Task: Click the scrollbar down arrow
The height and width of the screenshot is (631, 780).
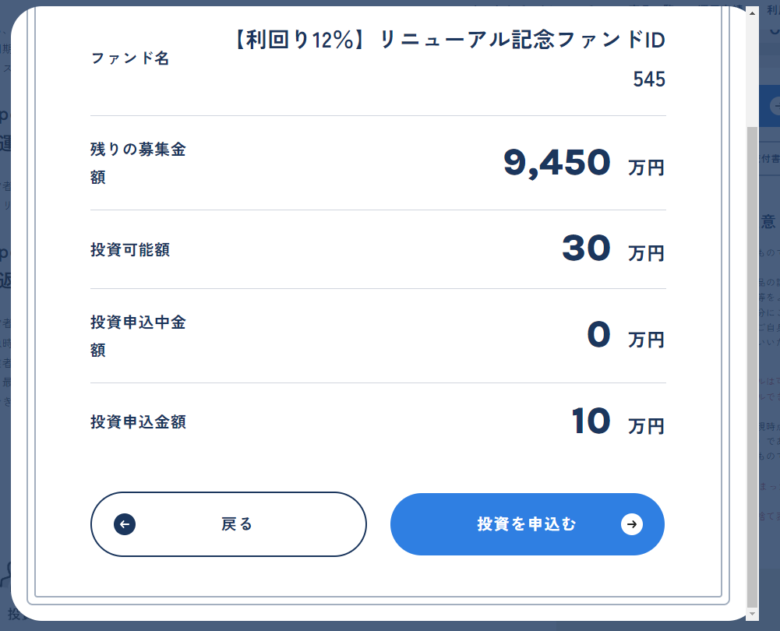Action: click(x=751, y=615)
